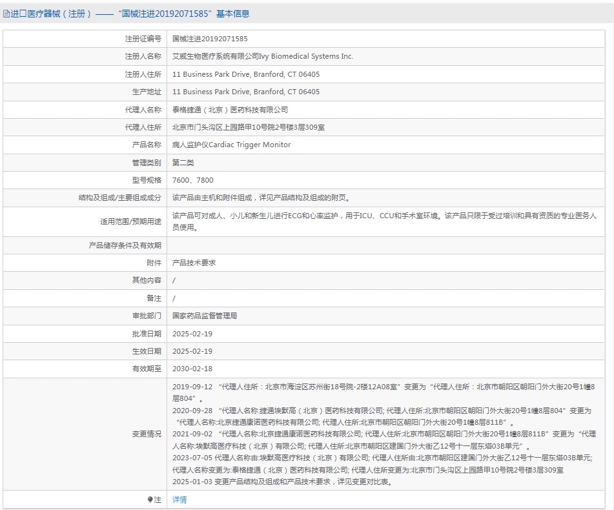Click the 产品储存条件及有效期 label
This screenshot has width=614, height=510.
[x=125, y=245]
